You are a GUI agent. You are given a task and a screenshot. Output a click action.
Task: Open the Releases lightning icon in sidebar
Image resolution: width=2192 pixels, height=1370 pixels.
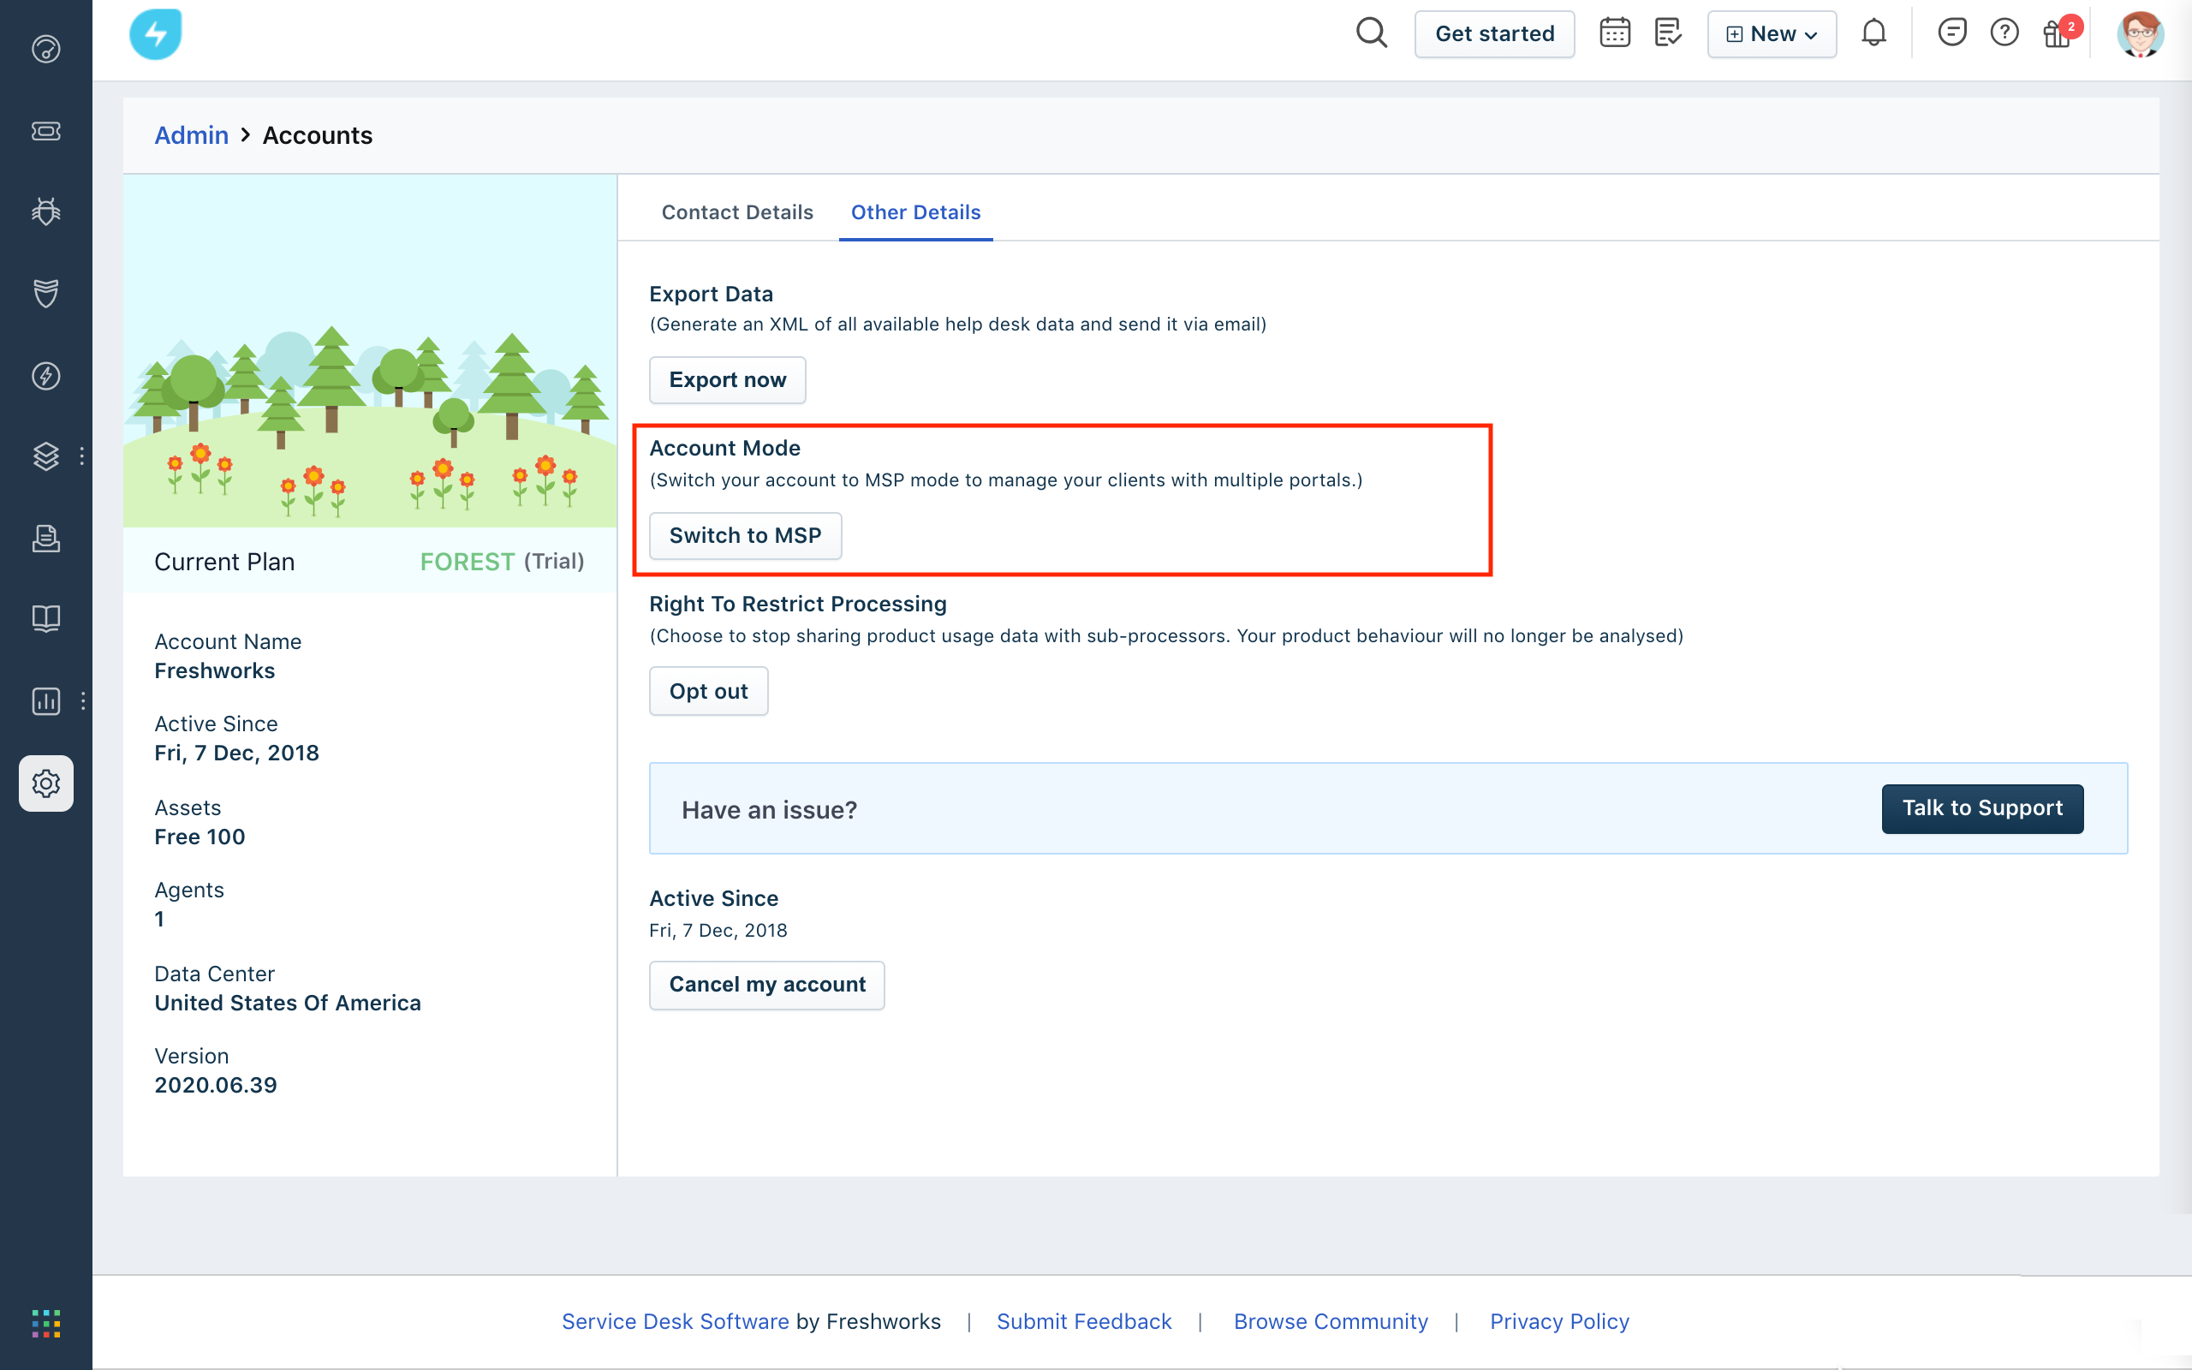click(x=46, y=375)
